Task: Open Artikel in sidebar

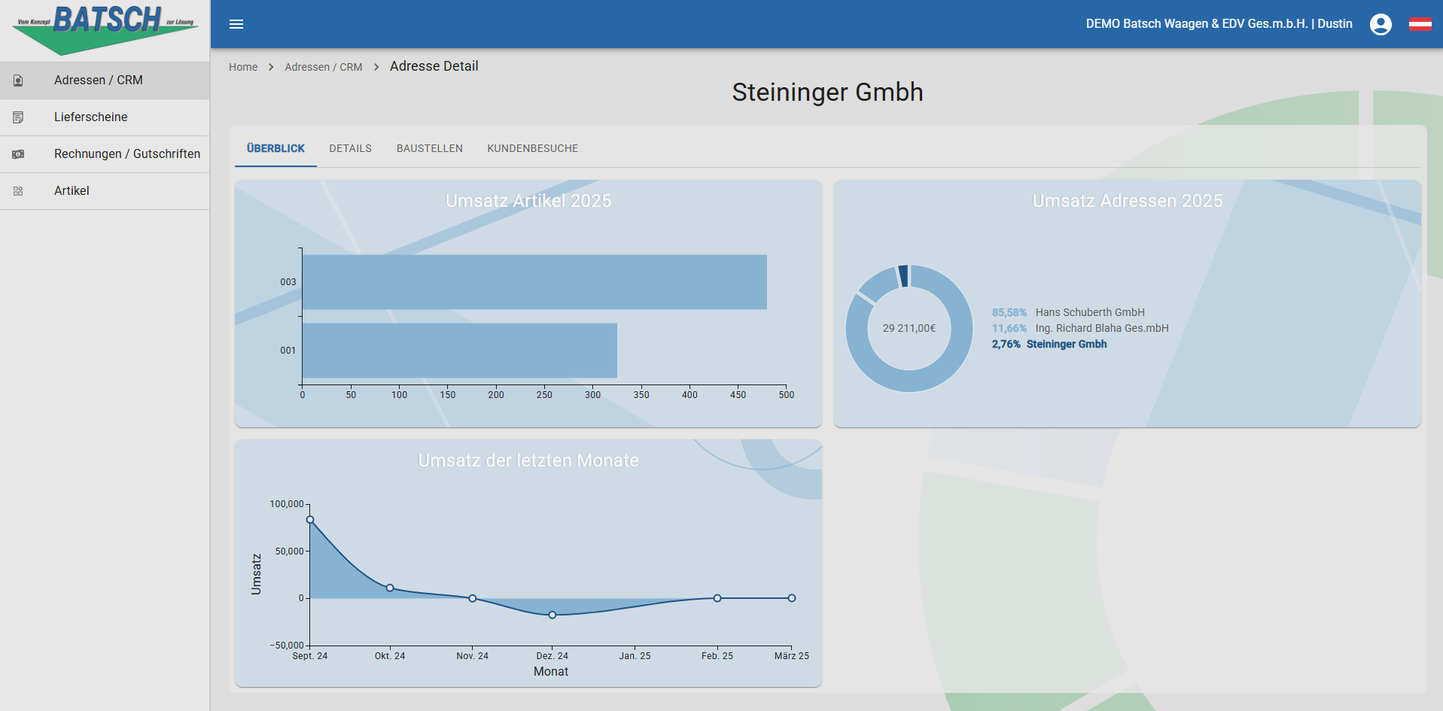Action: (x=105, y=191)
